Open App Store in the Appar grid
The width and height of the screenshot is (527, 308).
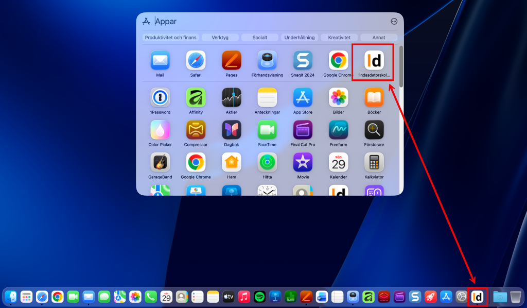[x=303, y=97]
